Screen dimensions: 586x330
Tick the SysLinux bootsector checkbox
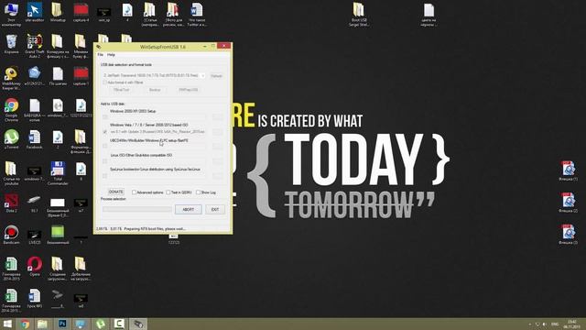pos(105,175)
